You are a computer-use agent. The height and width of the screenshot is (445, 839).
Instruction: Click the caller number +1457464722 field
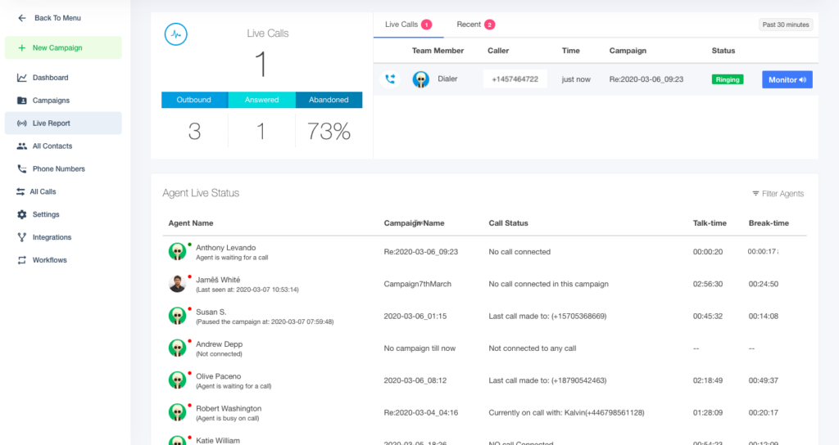(x=515, y=79)
